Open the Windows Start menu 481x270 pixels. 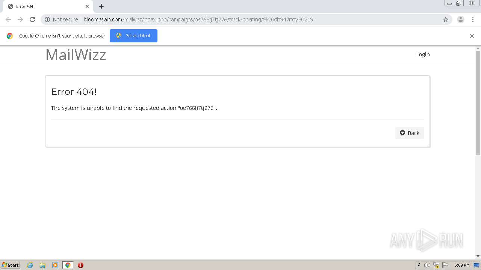coord(11,265)
